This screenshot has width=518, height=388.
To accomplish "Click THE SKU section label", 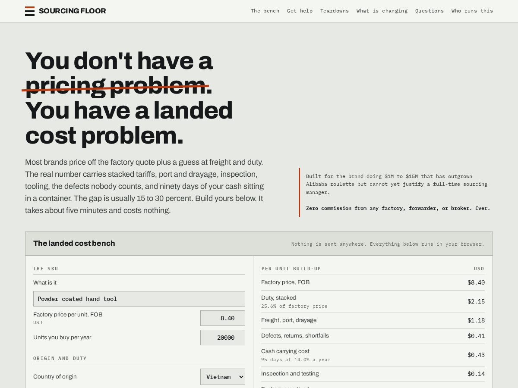I will 46,269.
